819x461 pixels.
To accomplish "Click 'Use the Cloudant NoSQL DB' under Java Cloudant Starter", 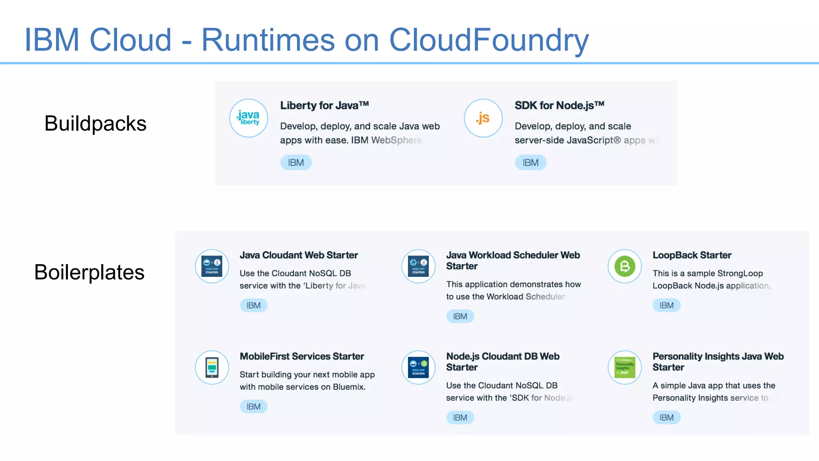I will coord(295,273).
